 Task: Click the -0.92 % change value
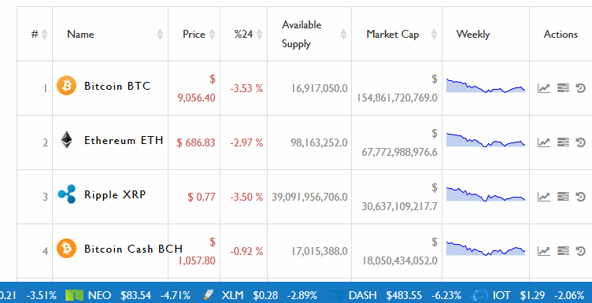tap(246, 251)
